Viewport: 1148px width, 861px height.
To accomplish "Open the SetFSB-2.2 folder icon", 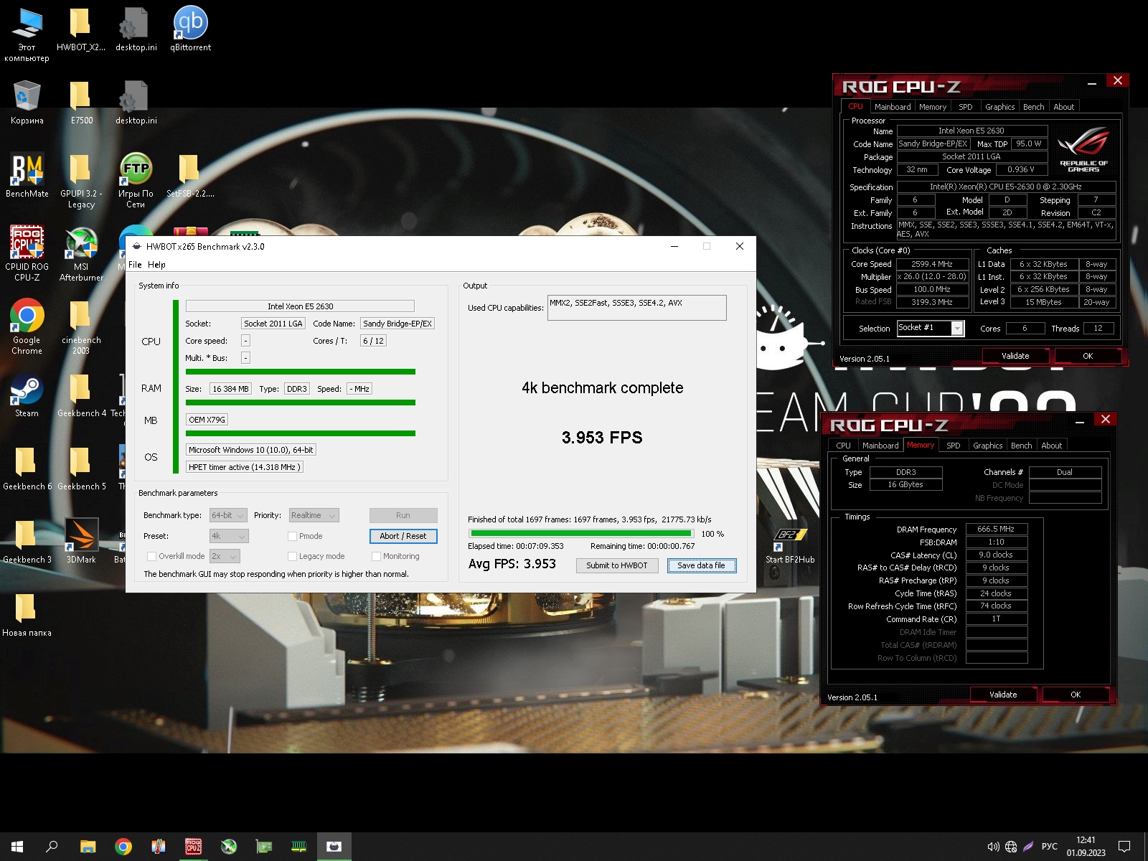I will (x=190, y=176).
